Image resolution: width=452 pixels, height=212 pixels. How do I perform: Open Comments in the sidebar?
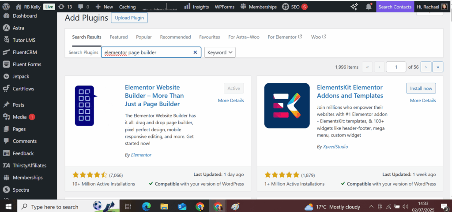pos(24,141)
